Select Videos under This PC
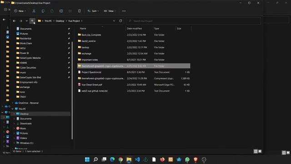 (23, 138)
